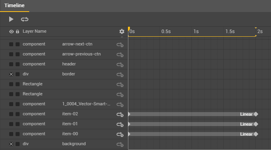Viewport: 271px width, 150px height.
Task: Select the 1_0004_Vector-Smart layer name
Action: point(86,104)
